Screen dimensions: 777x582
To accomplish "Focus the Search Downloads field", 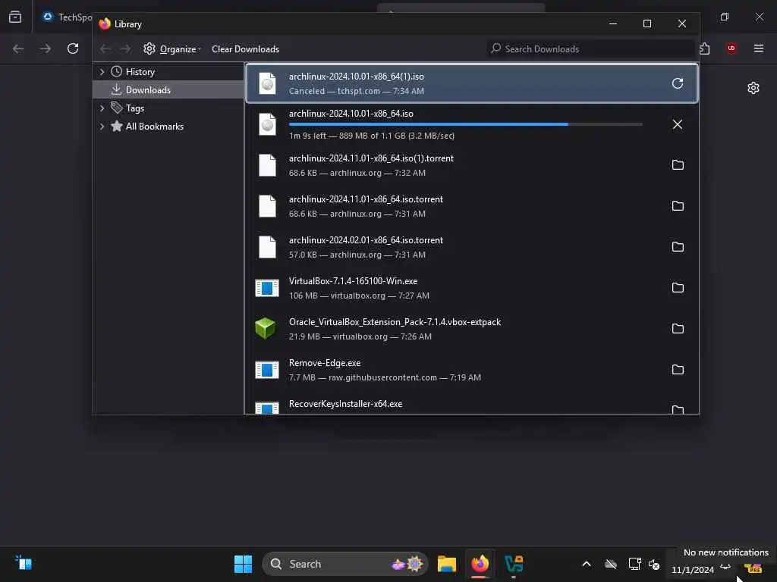I will click(590, 48).
